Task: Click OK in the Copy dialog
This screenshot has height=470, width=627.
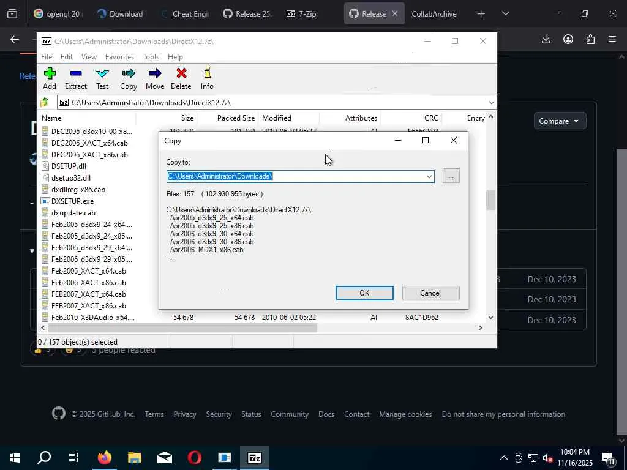Action: (365, 293)
